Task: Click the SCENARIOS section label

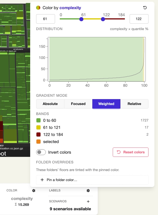Action: [58, 201]
